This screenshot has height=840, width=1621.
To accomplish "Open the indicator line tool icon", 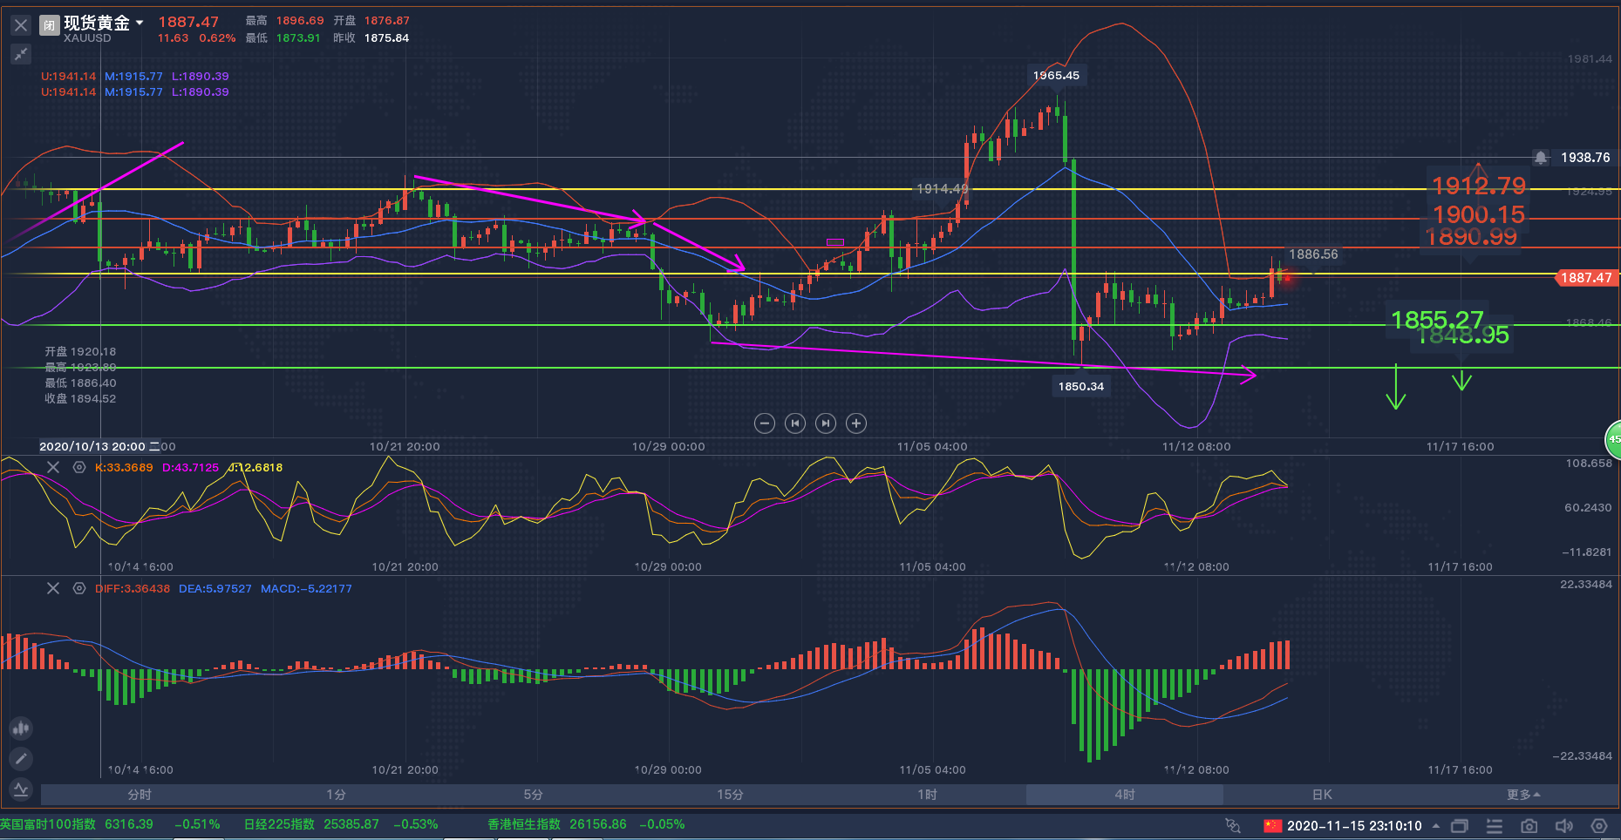I will coord(21,789).
